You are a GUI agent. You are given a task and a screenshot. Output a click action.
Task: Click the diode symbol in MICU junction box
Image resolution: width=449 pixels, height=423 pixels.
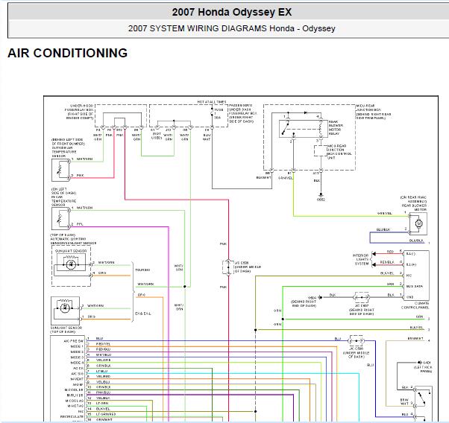[306, 113]
